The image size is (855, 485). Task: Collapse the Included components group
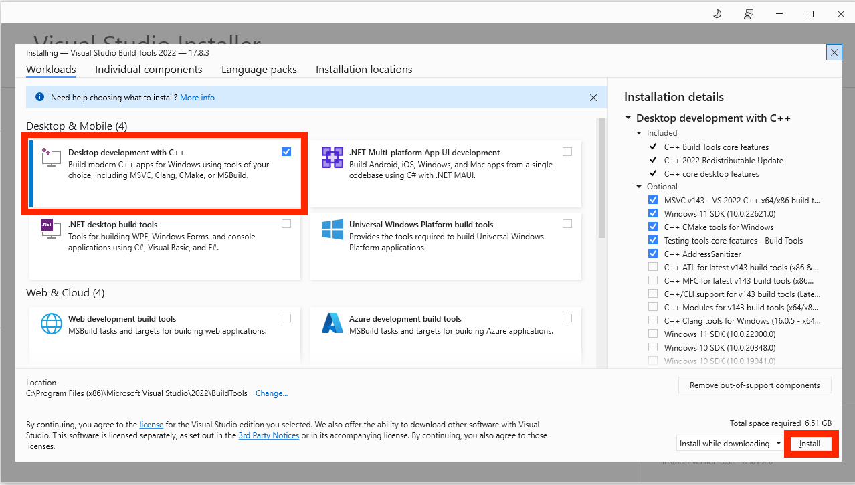pos(640,133)
